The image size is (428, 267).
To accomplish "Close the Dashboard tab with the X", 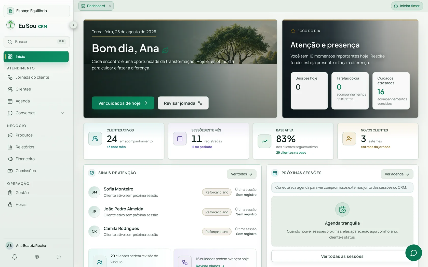I will click(110, 6).
